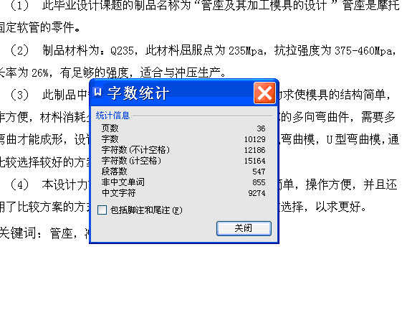Click the 中文字符 value 9274
The height and width of the screenshot is (323, 412).
(257, 193)
